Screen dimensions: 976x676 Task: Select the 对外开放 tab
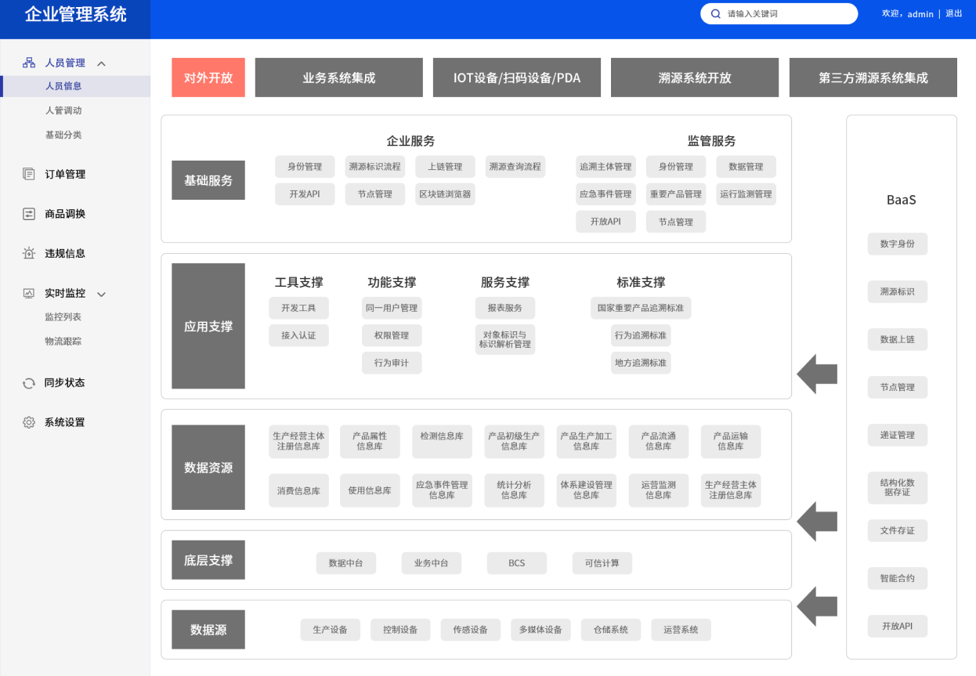208,78
